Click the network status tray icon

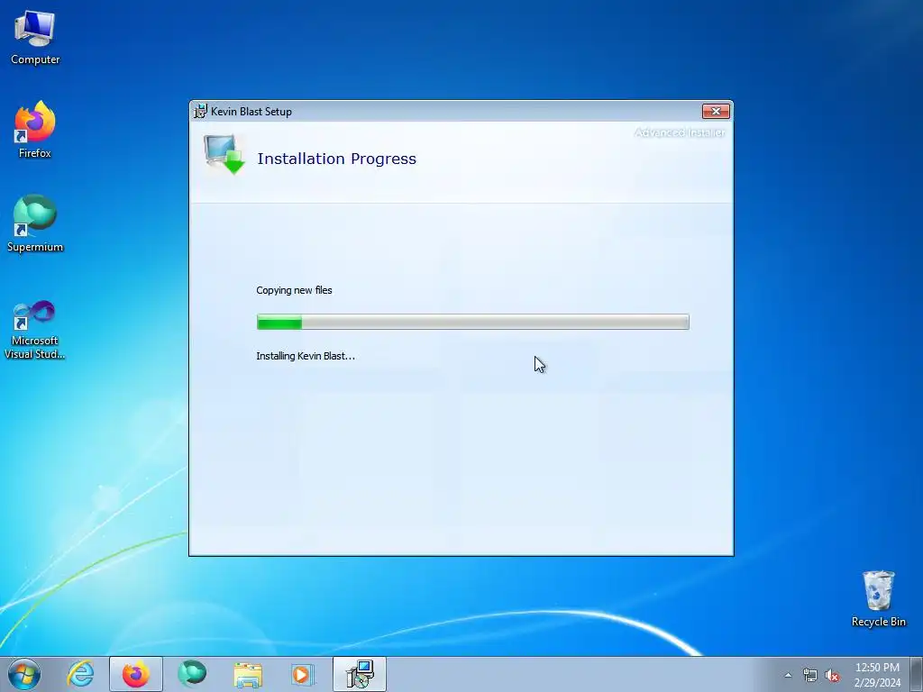click(x=810, y=676)
